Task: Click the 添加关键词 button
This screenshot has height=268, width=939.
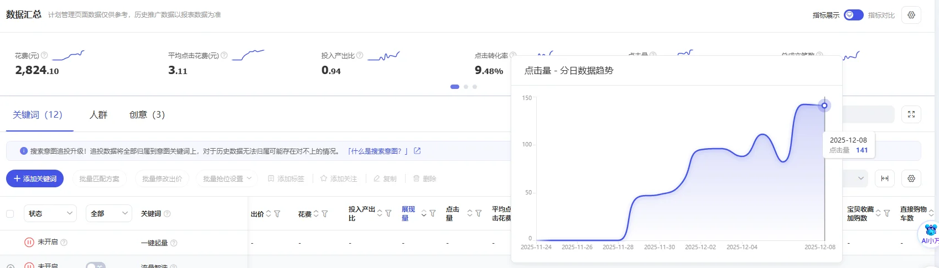Action: coord(35,178)
